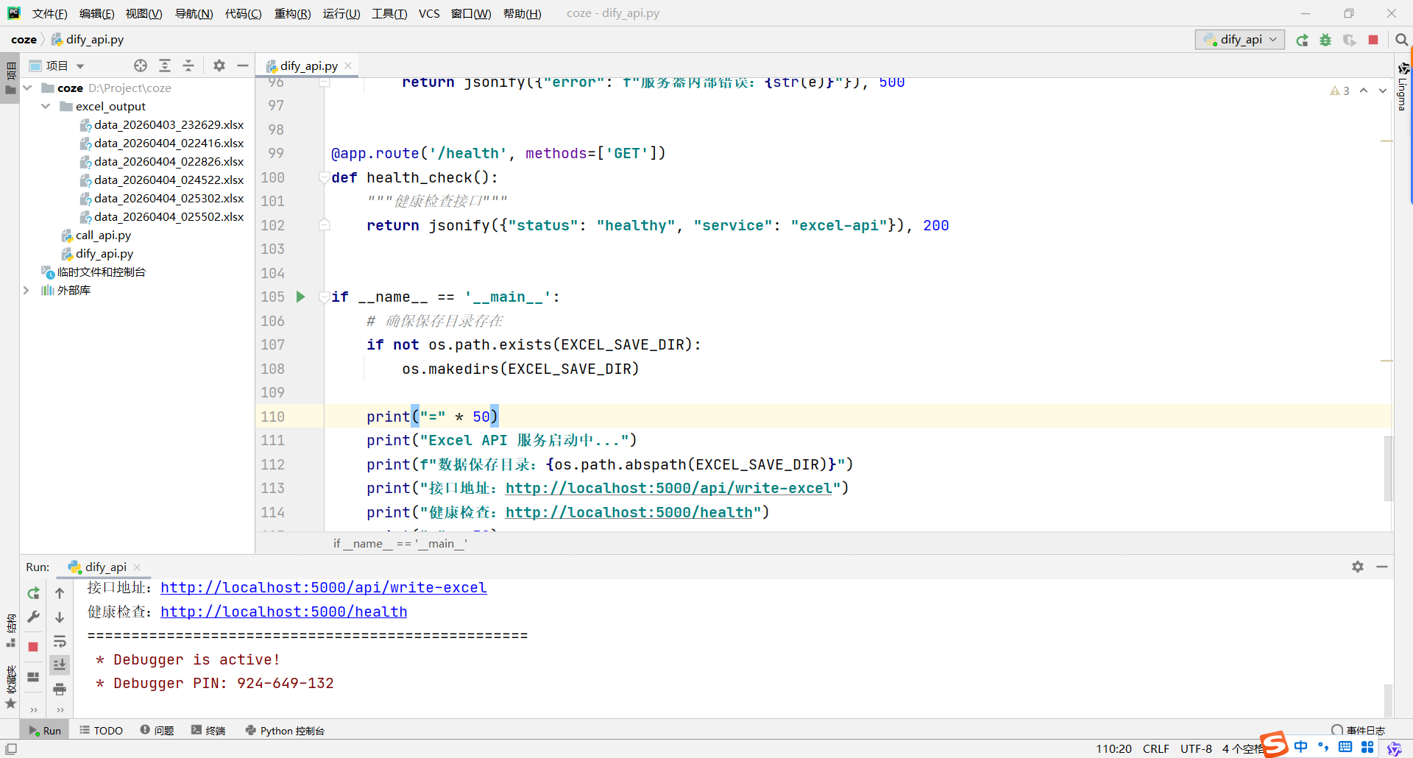
Task: Click the Debug bug icon
Action: point(1325,40)
